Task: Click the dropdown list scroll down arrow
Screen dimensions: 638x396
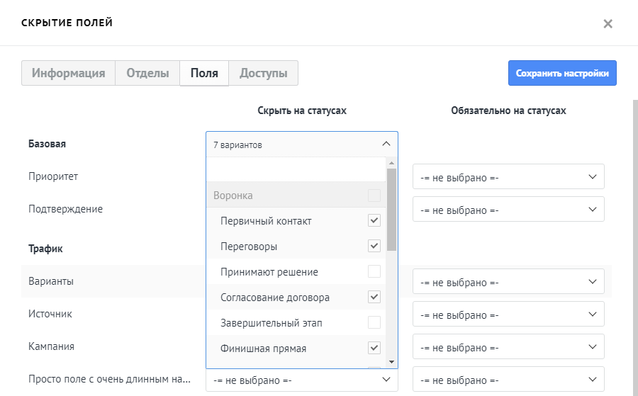Action: (391, 362)
